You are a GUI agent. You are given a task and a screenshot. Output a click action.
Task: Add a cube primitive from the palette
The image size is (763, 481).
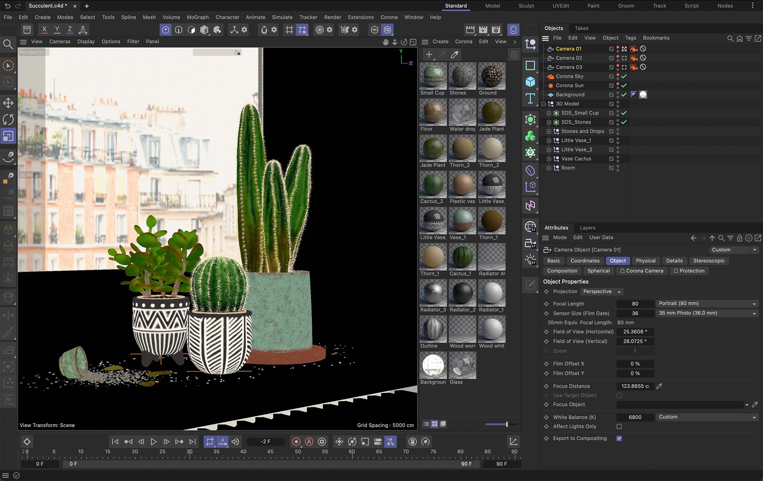530,82
